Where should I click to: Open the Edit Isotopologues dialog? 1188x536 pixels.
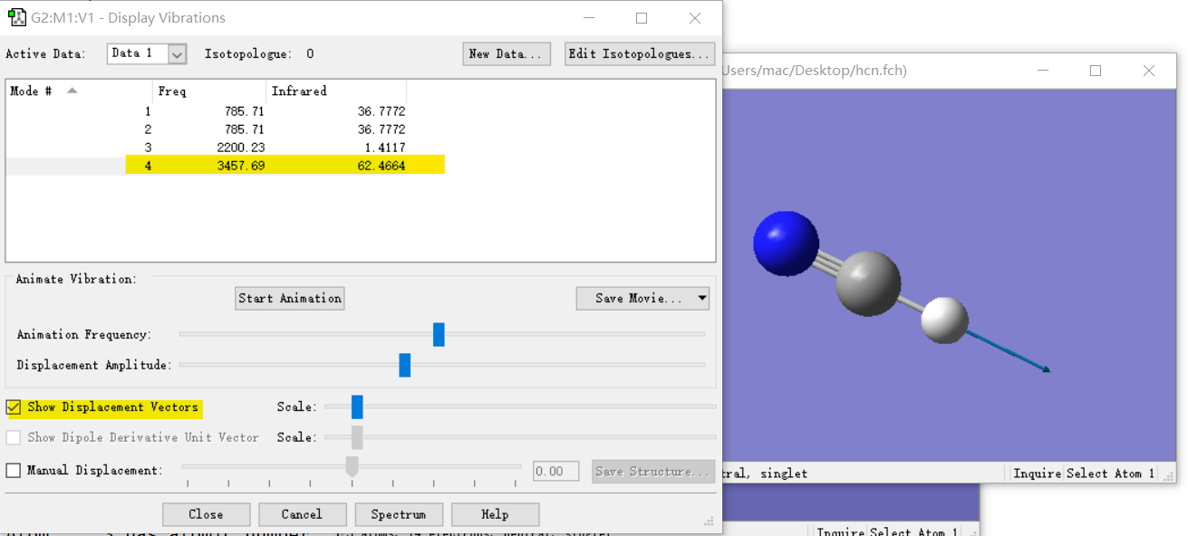640,54
